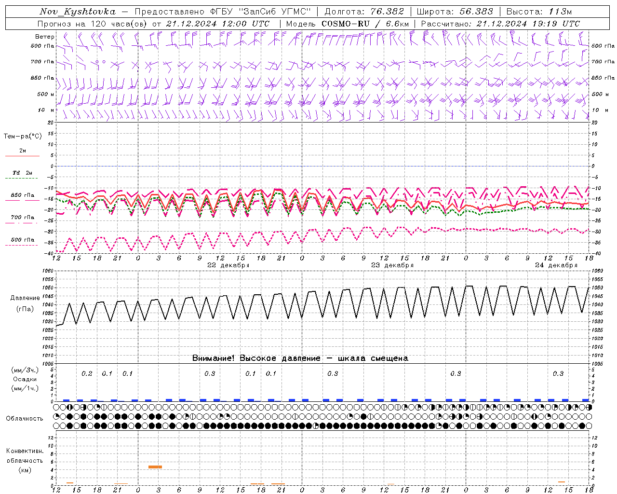Click the station height 113м

click(560, 12)
